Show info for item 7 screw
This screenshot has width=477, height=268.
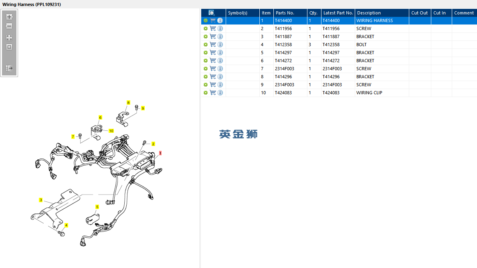click(x=220, y=69)
